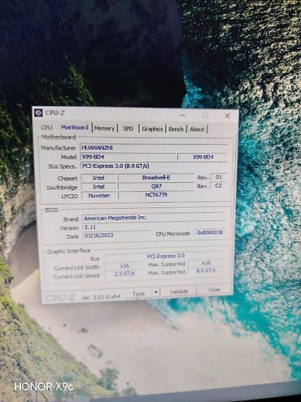Click BIOS date 03/16/2023 field
The image size is (301, 402).
tap(116, 235)
